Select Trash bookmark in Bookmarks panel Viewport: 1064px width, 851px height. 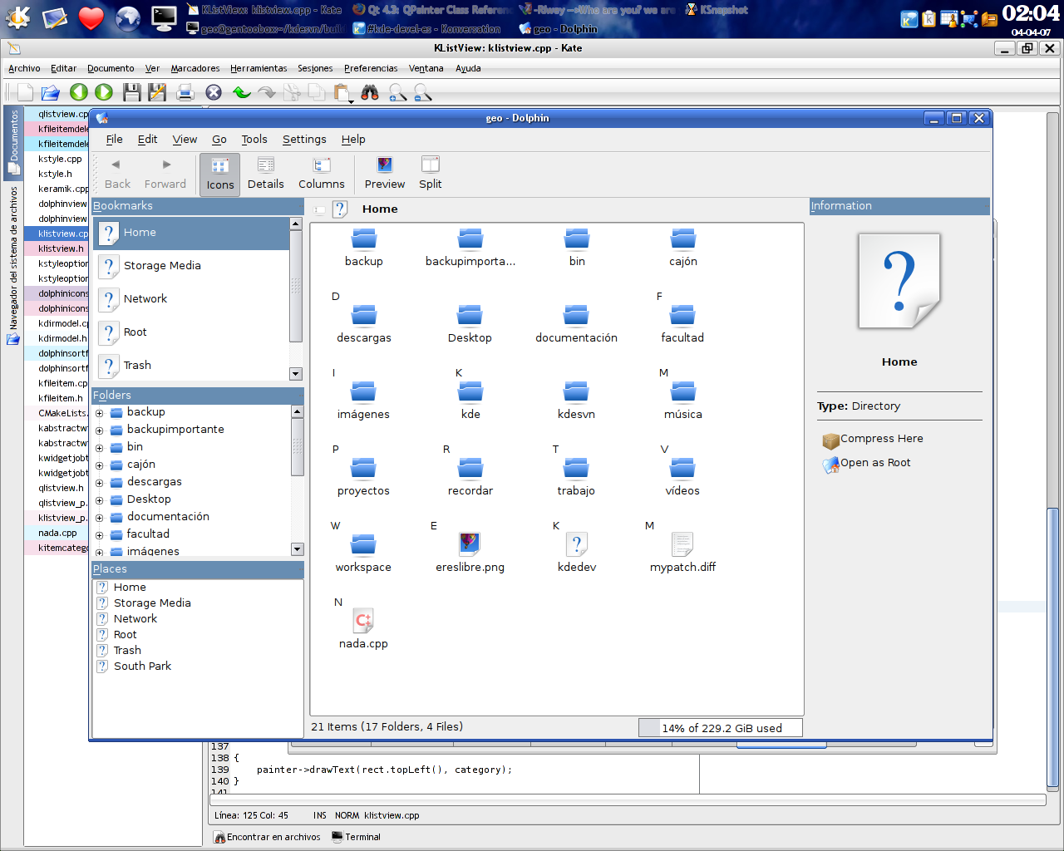191,366
